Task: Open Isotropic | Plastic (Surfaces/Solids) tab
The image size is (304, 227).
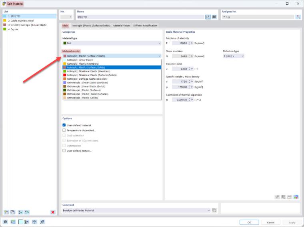Action: pyautogui.click(x=91, y=26)
